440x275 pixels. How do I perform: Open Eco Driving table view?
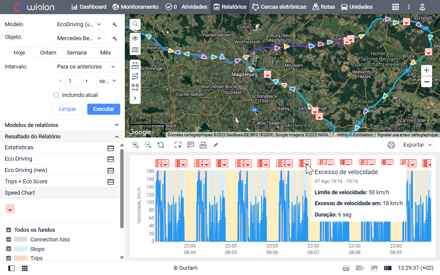click(111, 159)
